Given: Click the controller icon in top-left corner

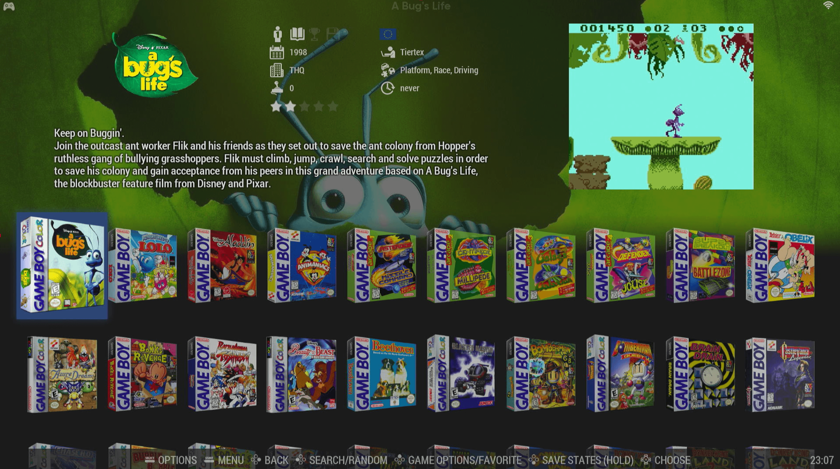Looking at the screenshot, I should pyautogui.click(x=9, y=7).
